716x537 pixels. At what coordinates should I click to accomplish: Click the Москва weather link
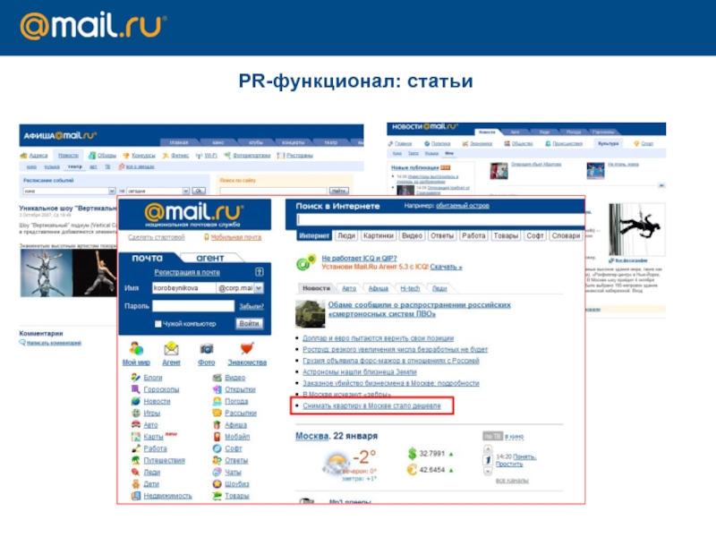(x=311, y=436)
